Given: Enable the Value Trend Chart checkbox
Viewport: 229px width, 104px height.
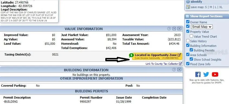Looking at the screenshot, I should click(x=191, y=36).
